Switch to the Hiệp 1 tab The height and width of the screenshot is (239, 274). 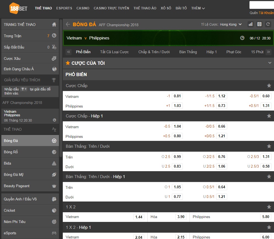click(211, 52)
